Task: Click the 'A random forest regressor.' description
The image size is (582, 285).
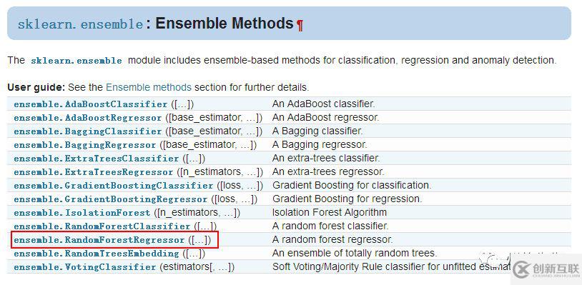Action: click(332, 240)
